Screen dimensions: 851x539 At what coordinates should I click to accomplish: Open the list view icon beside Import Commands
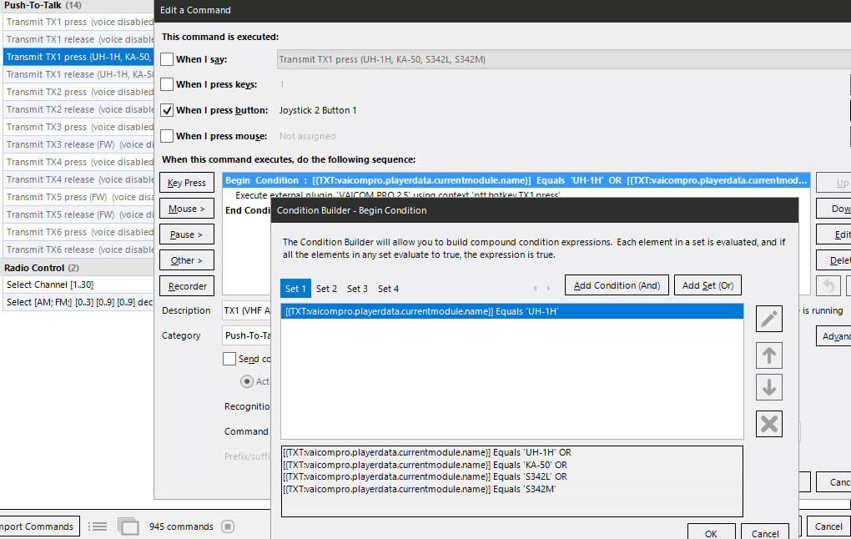tap(98, 526)
